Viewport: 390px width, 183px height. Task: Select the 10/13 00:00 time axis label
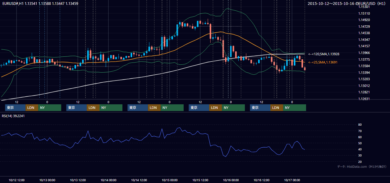47,180
